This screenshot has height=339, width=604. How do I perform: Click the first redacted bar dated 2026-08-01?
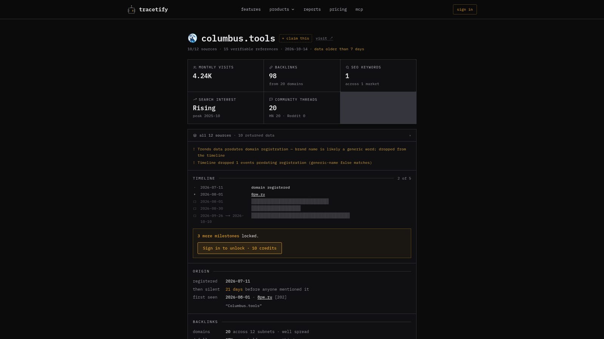click(x=290, y=202)
